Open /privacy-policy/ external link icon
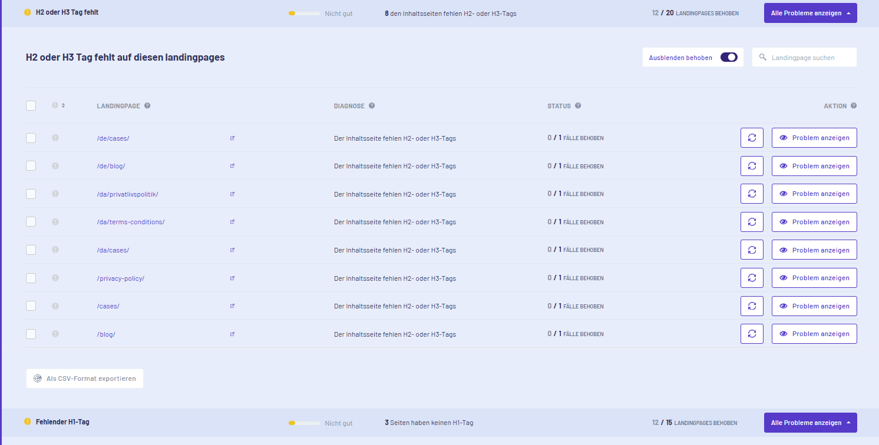The width and height of the screenshot is (879, 445). click(x=232, y=278)
